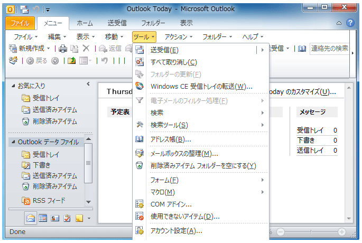This screenshot has width=362, height=243.
Task: Switch to フォルダー ribbon tab
Action: click(153, 23)
